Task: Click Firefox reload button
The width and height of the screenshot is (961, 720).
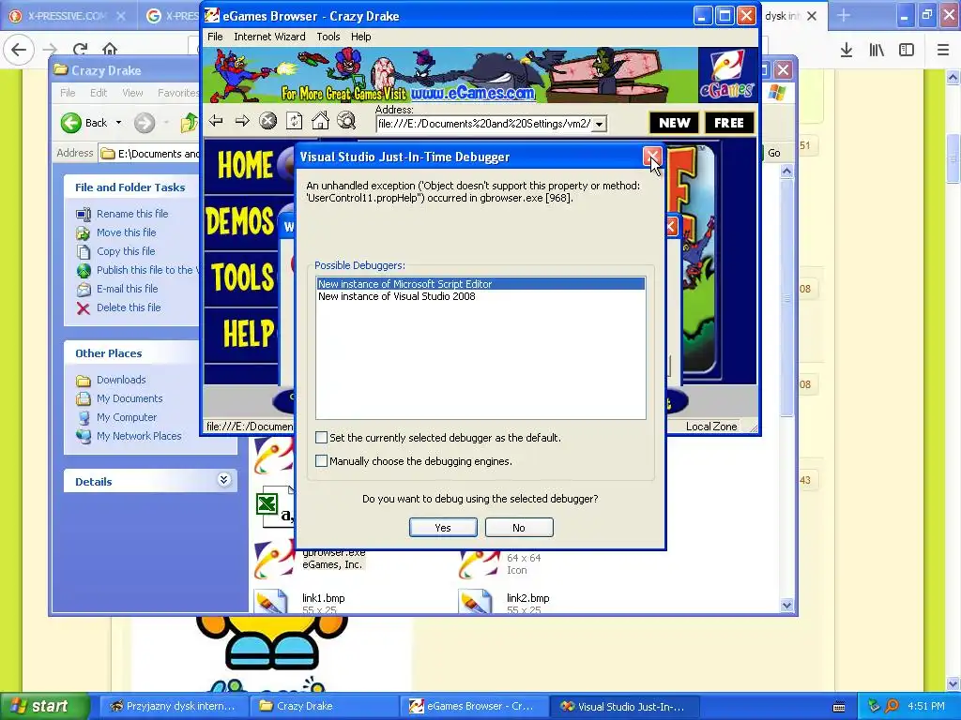Action: click(80, 50)
